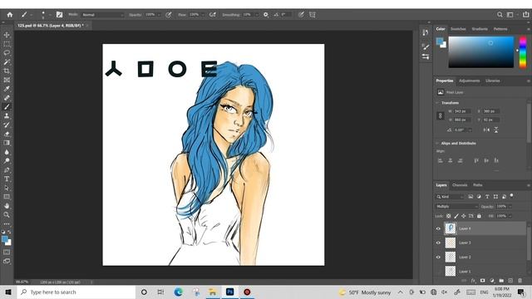Select the Hand tool
Viewport: 532px width, 299px height.
pyautogui.click(x=7, y=205)
